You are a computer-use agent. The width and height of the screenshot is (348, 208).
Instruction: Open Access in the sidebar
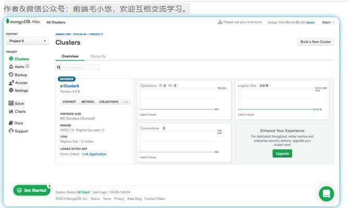(18, 83)
